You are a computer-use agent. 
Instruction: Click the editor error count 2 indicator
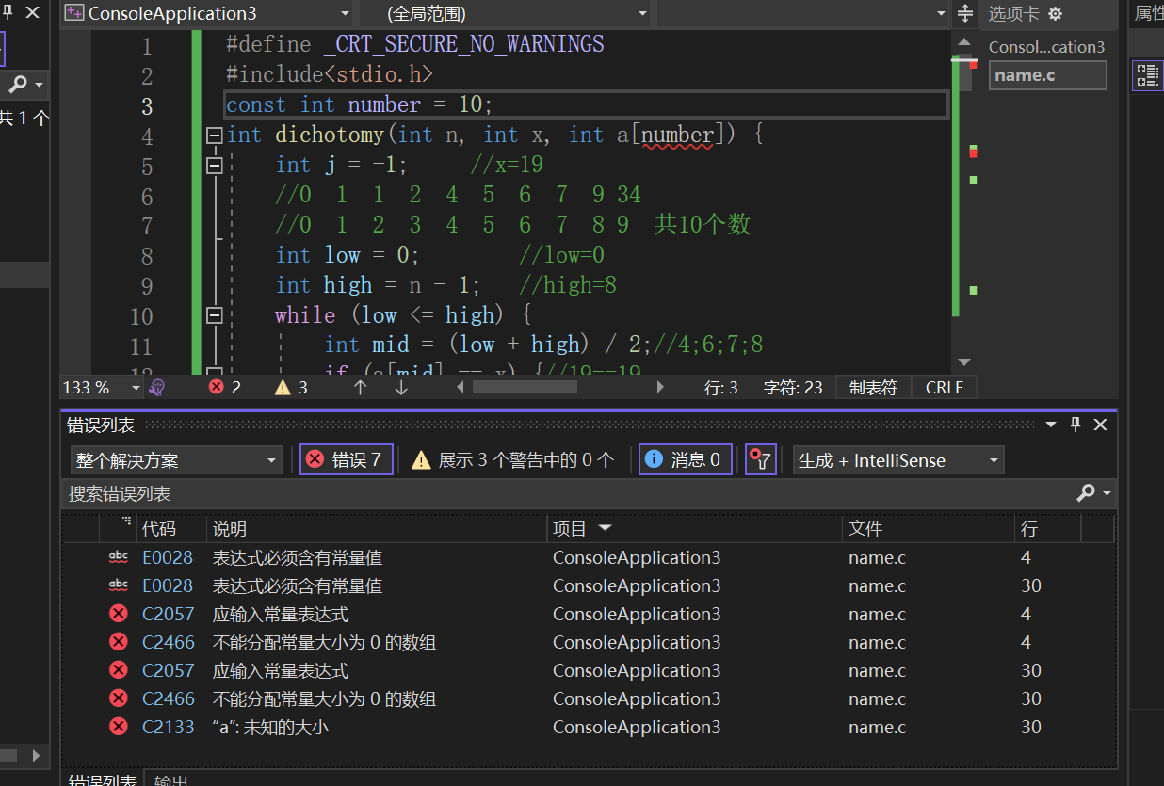[225, 387]
